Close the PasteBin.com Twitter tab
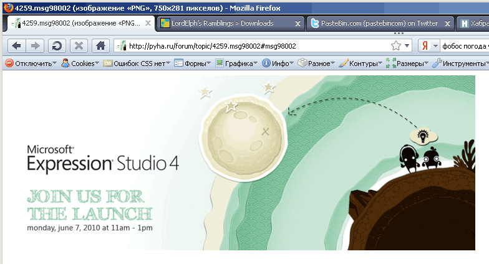 pos(447,24)
